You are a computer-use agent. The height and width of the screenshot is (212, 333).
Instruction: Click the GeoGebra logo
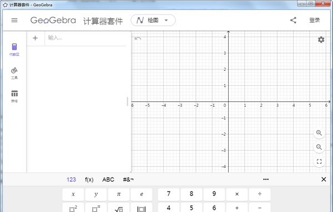pos(53,20)
